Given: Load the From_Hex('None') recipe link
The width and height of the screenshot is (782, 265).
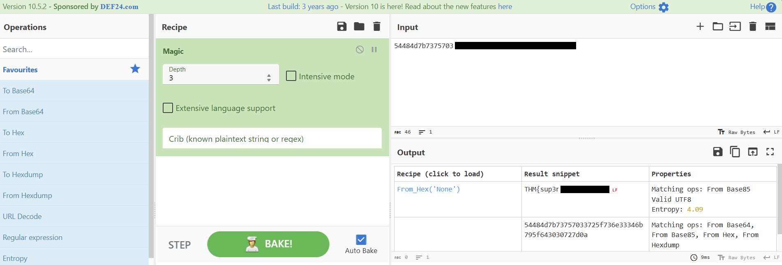Looking at the screenshot, I should coord(428,189).
